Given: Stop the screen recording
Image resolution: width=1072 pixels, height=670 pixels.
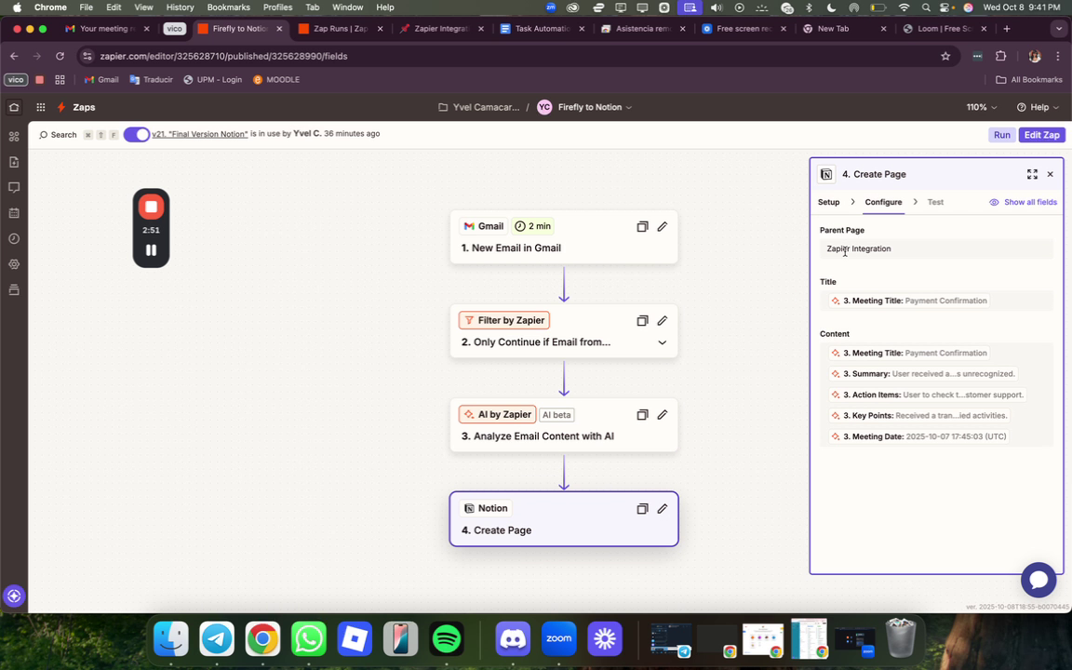Looking at the screenshot, I should 151,207.
